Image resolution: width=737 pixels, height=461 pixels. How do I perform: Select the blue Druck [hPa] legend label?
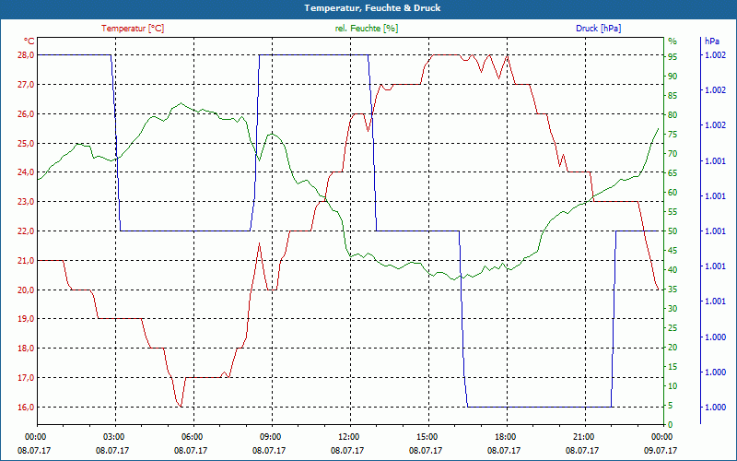(598, 29)
